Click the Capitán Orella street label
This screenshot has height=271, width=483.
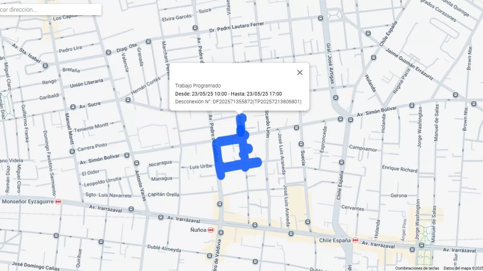pos(164,195)
